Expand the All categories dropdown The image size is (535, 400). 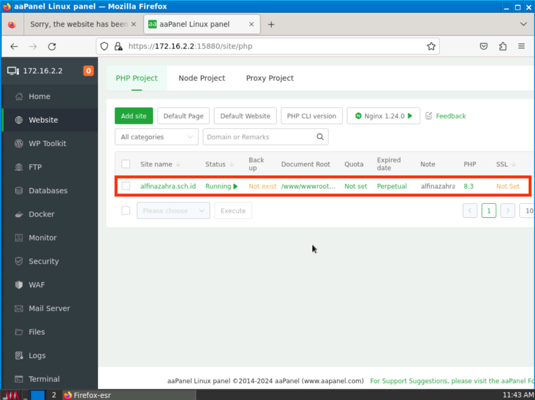click(x=156, y=137)
